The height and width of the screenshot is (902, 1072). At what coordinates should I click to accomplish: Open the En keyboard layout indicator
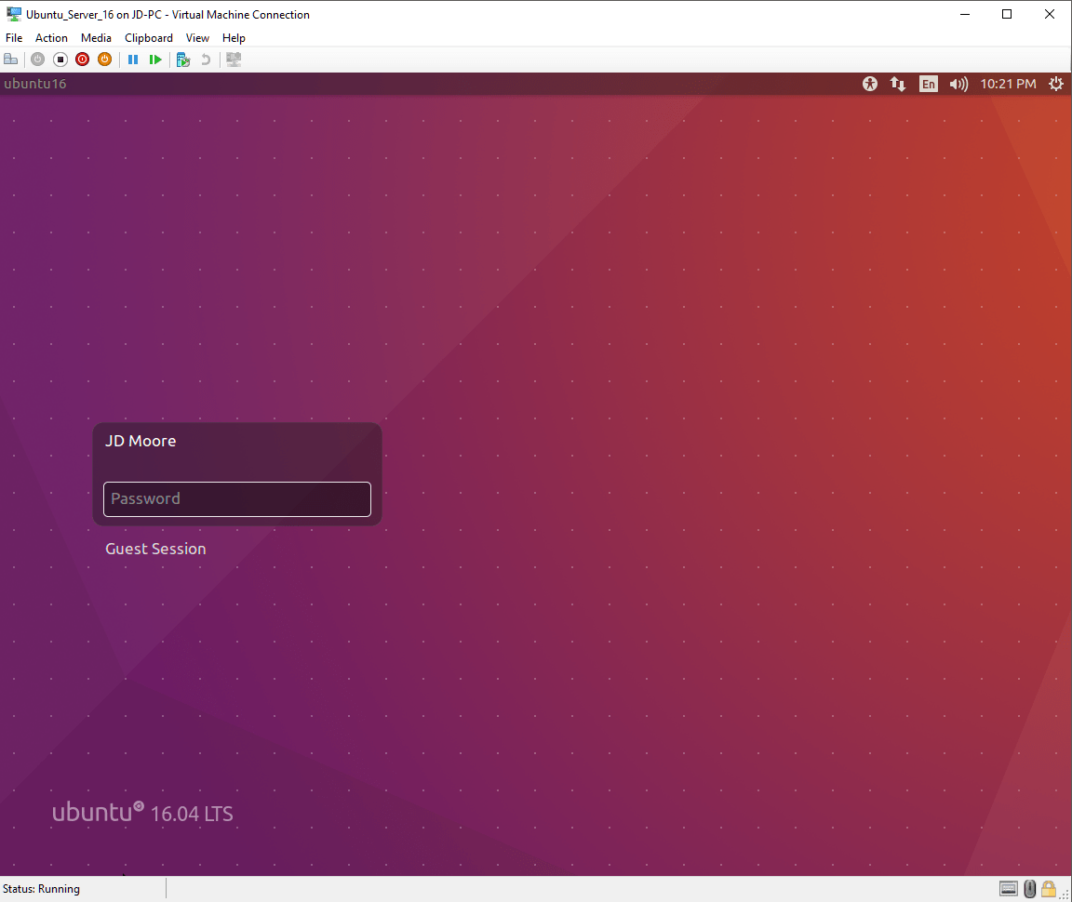pyautogui.click(x=929, y=84)
